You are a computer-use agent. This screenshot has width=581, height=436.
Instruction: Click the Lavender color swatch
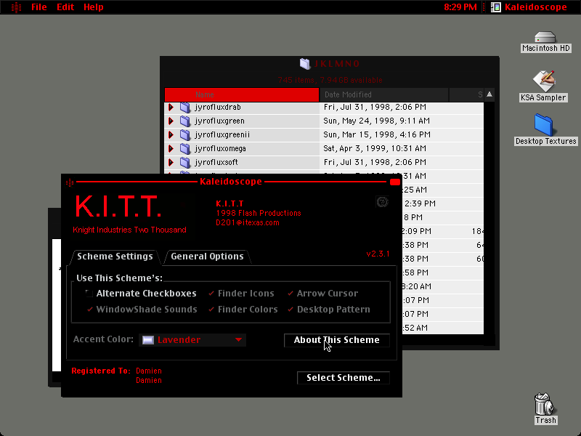tap(148, 340)
